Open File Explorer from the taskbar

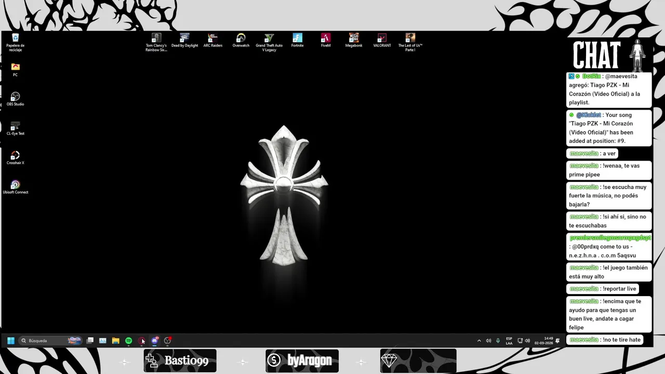pos(115,341)
